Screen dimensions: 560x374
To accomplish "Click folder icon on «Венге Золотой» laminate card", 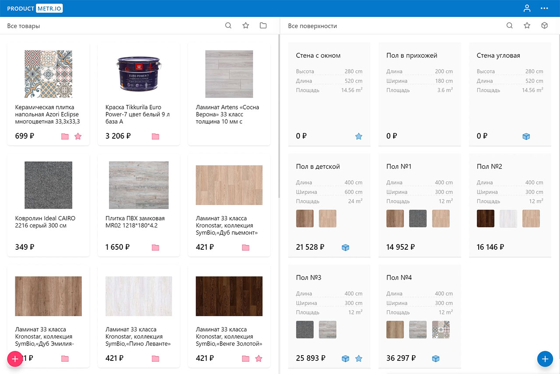I will (245, 359).
